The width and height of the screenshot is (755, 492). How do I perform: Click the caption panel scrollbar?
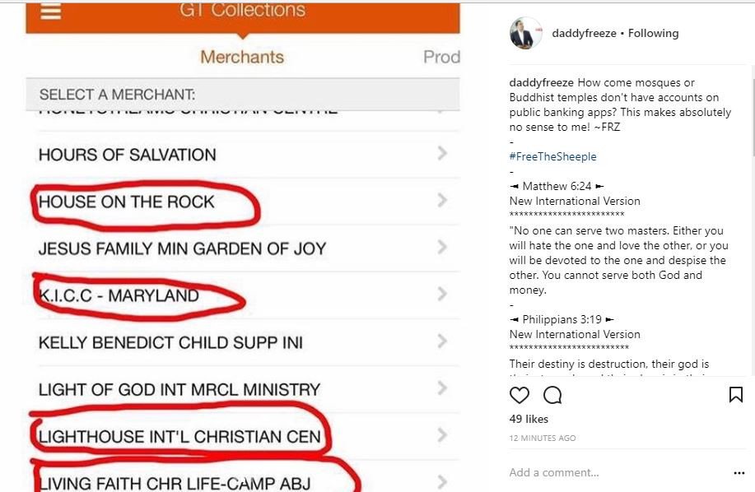pos(752,110)
